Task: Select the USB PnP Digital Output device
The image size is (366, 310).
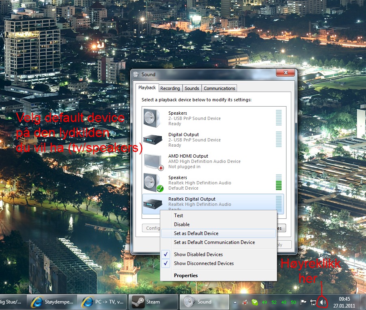Action: 213,140
